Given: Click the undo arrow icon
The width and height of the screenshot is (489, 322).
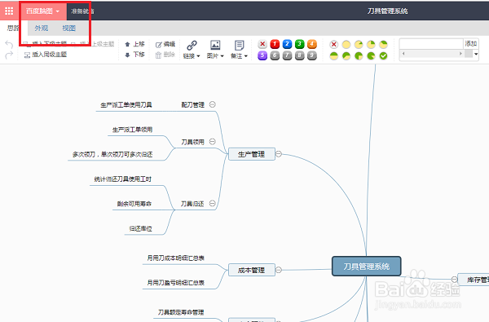Looking at the screenshot, I should click(9, 45).
